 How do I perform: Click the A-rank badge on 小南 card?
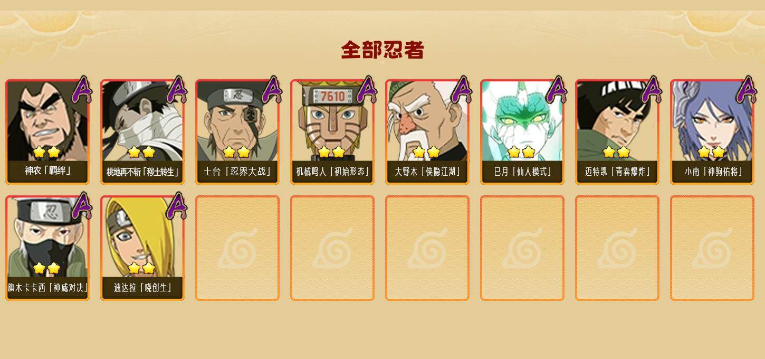(x=747, y=90)
